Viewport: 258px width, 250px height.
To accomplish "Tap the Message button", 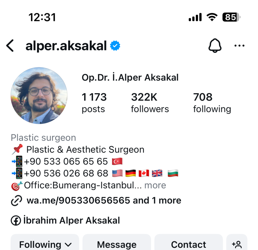I will tap(117, 244).
